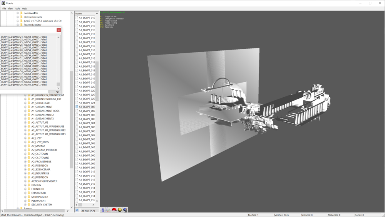
Task: Open the View menu
Action: click(x=10, y=8)
